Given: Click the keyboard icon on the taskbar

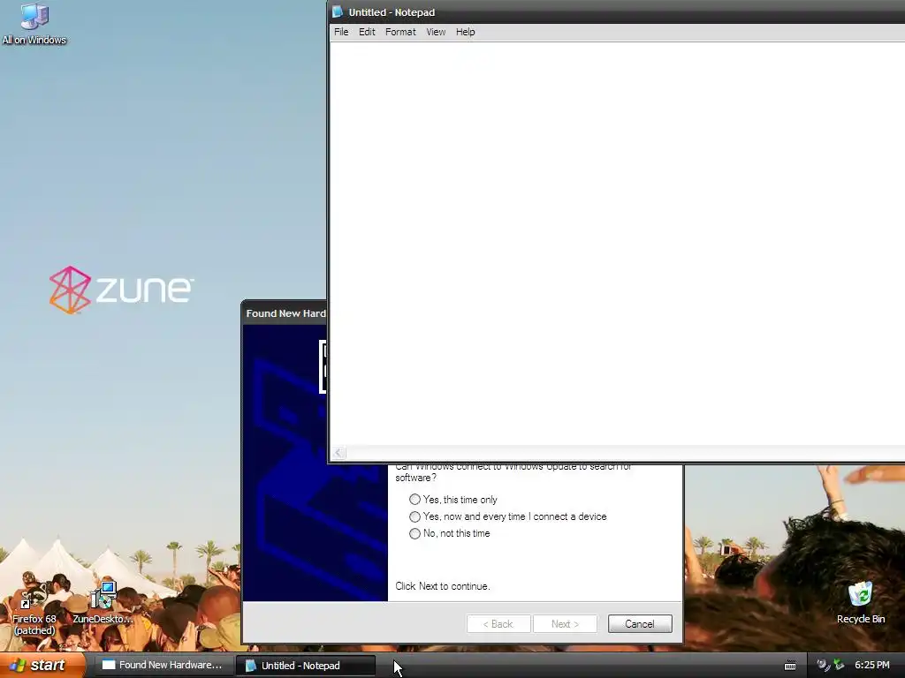Looking at the screenshot, I should [790, 666].
